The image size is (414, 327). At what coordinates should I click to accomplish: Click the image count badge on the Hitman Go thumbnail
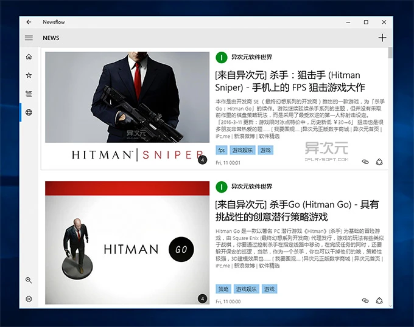tap(203, 298)
